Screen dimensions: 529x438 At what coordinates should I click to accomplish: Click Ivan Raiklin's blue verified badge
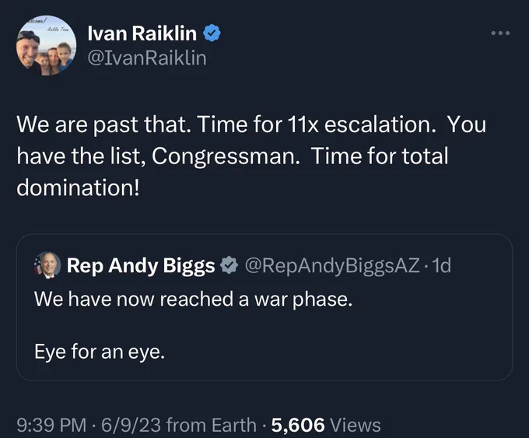pyautogui.click(x=212, y=33)
